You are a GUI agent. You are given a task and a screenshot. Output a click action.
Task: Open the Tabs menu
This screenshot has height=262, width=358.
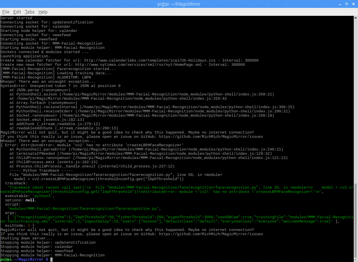(x=29, y=12)
